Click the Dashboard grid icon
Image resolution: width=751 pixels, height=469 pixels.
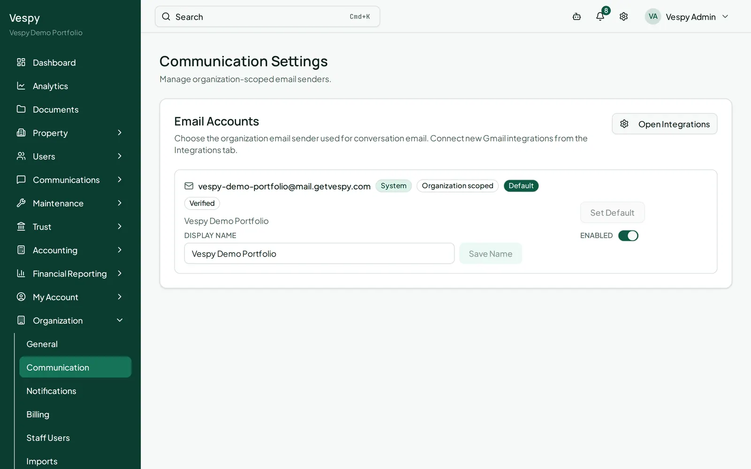21,62
